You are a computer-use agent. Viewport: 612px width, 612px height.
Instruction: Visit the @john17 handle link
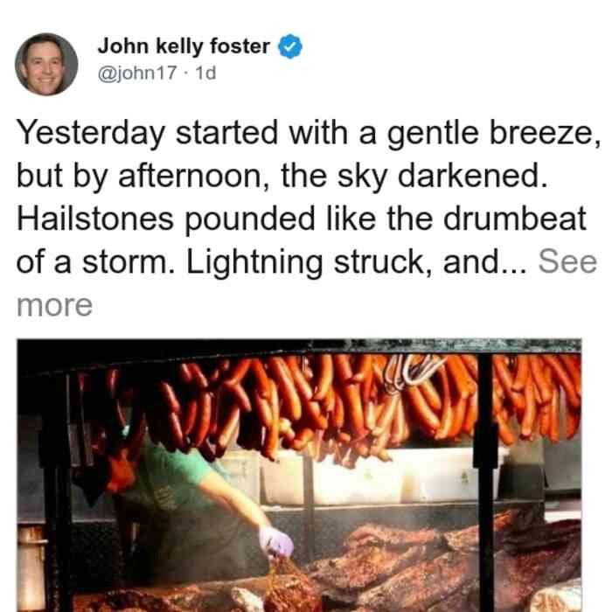tap(137, 73)
